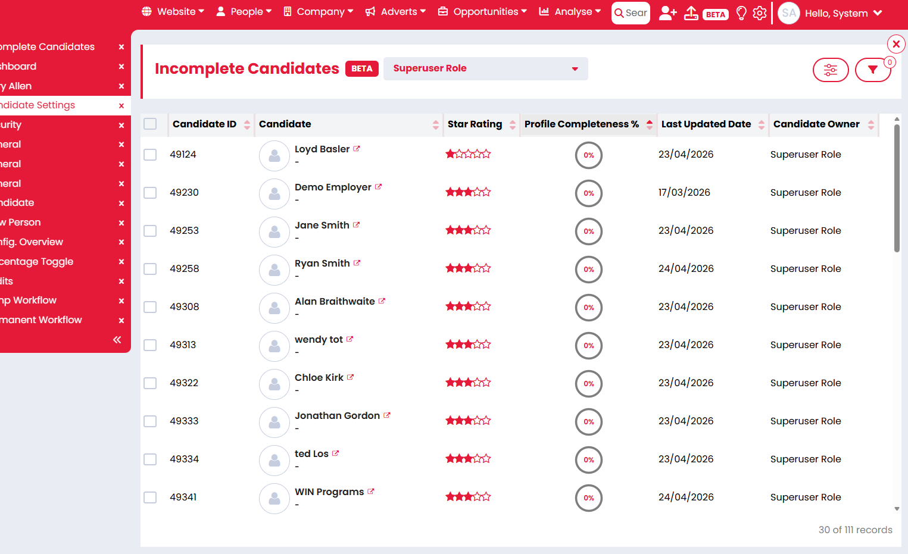908x554 pixels.
Task: Open the Hello, System user menu
Action: click(843, 13)
